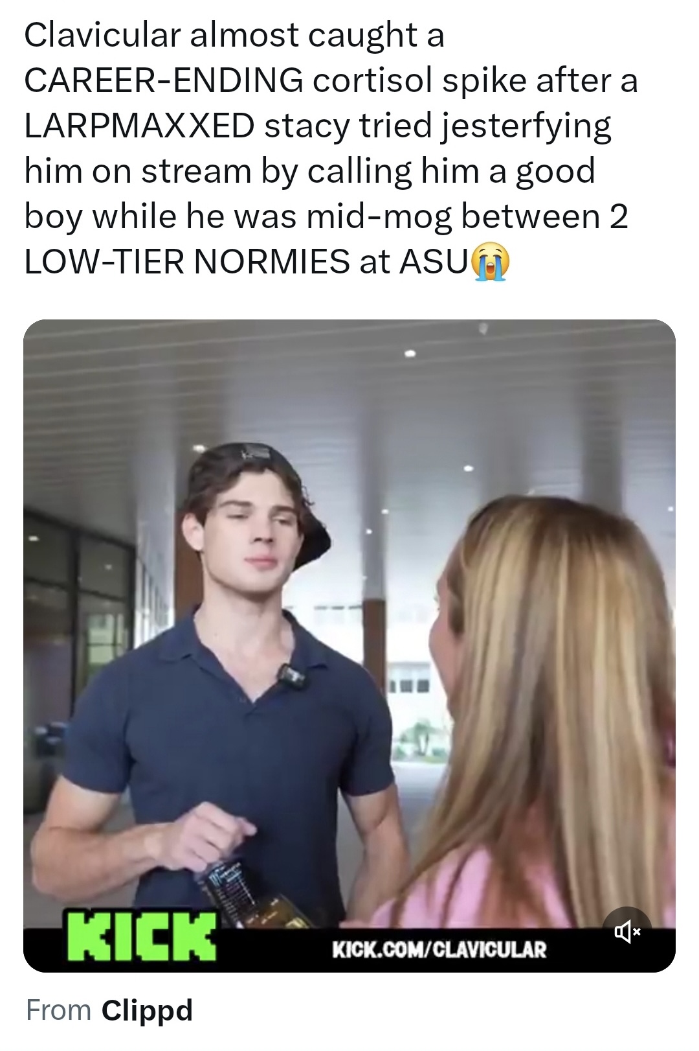The width and height of the screenshot is (699, 1051).
Task: Click the word jesterfying in the post
Action: click(526, 126)
